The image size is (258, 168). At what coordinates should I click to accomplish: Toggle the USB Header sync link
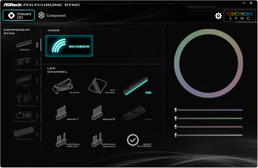[x=37, y=99]
